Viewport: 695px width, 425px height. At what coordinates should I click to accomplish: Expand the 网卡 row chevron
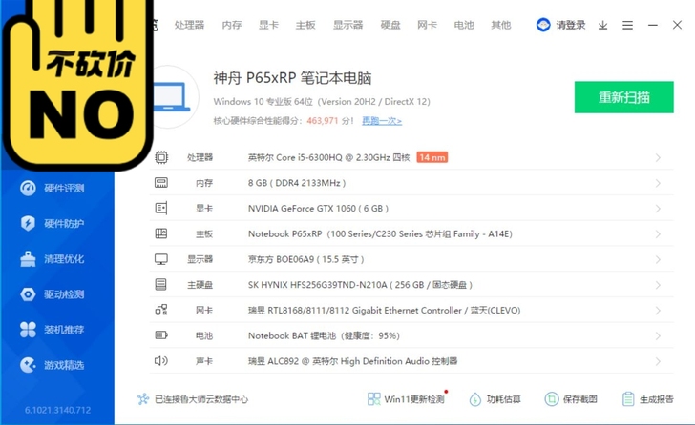(658, 311)
